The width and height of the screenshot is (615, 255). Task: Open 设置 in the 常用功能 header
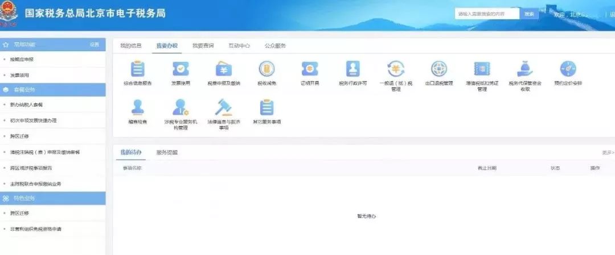tap(95, 45)
